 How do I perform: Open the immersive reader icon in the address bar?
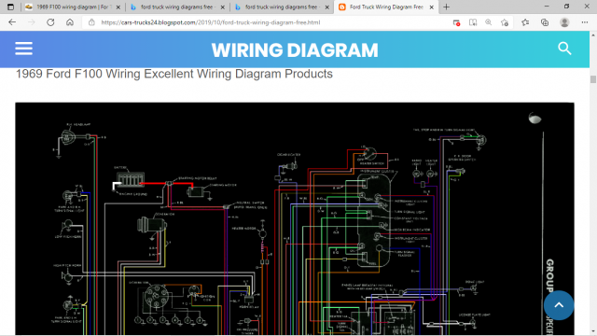coord(473,22)
